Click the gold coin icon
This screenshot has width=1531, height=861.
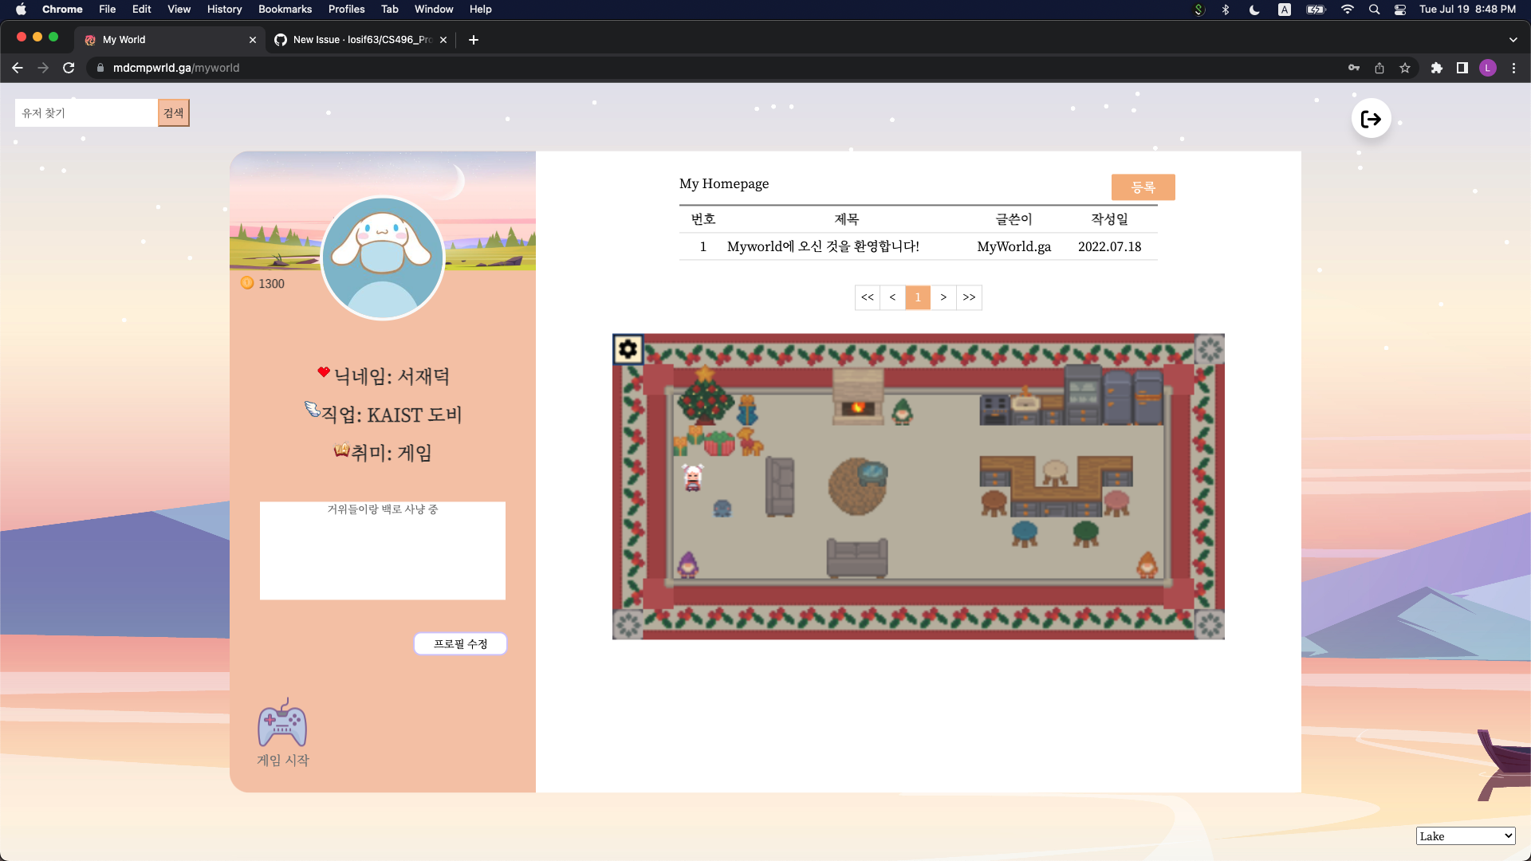(x=247, y=283)
